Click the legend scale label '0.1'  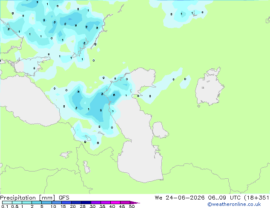click(5, 206)
